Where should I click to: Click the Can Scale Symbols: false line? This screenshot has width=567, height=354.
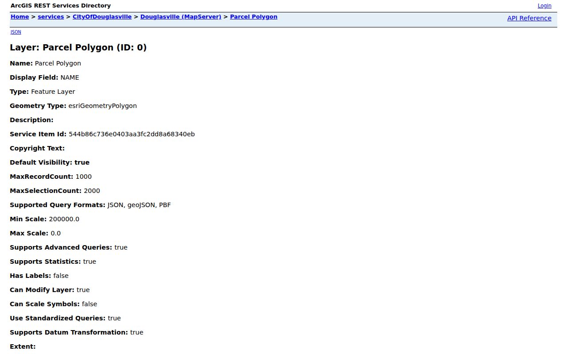click(54, 304)
